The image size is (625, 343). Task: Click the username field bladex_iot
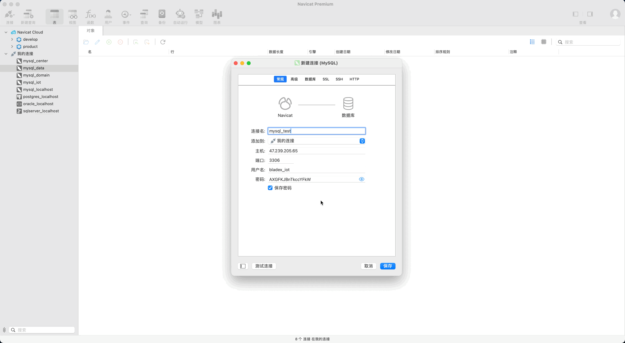pos(317,170)
